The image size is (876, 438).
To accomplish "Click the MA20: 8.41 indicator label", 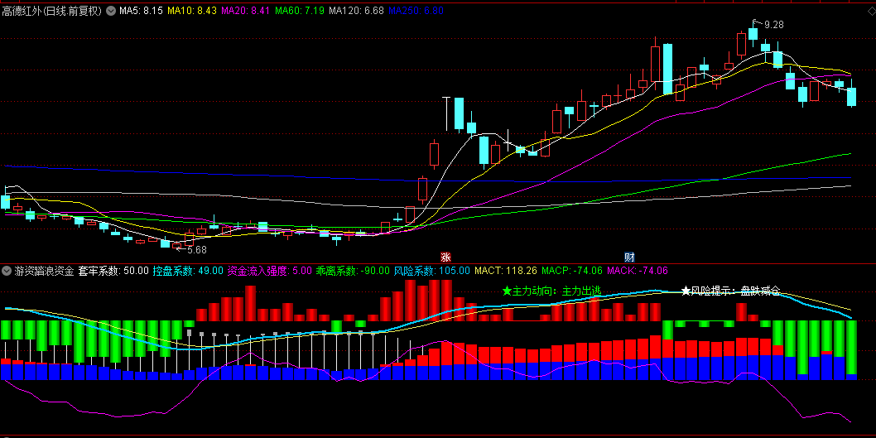I will (x=246, y=11).
